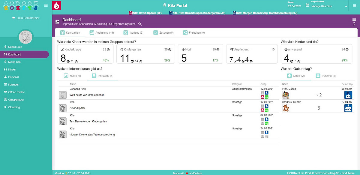360x175 pixels.
Task: Switch to the Pinnwand (4) tab
Action: [x=102, y=76]
